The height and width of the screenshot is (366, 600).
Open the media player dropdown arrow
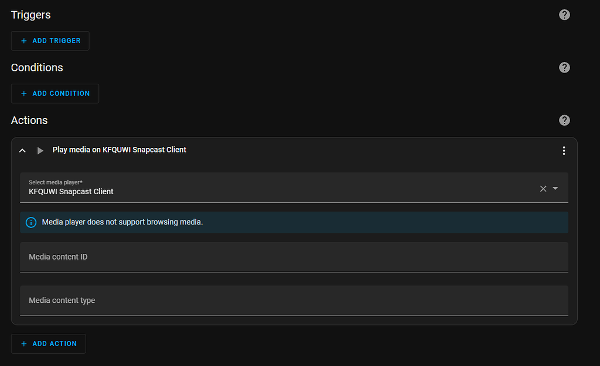555,188
